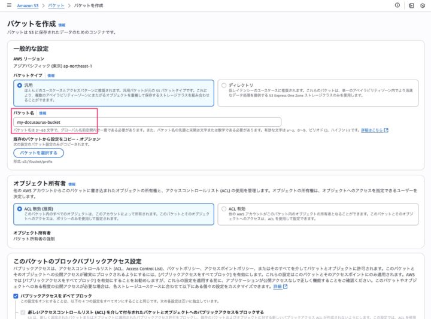Open 情報 link beside バケット名

click(x=43, y=113)
